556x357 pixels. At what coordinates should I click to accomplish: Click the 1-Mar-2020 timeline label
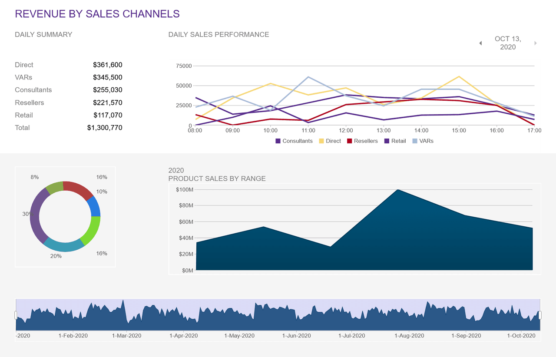click(x=126, y=336)
